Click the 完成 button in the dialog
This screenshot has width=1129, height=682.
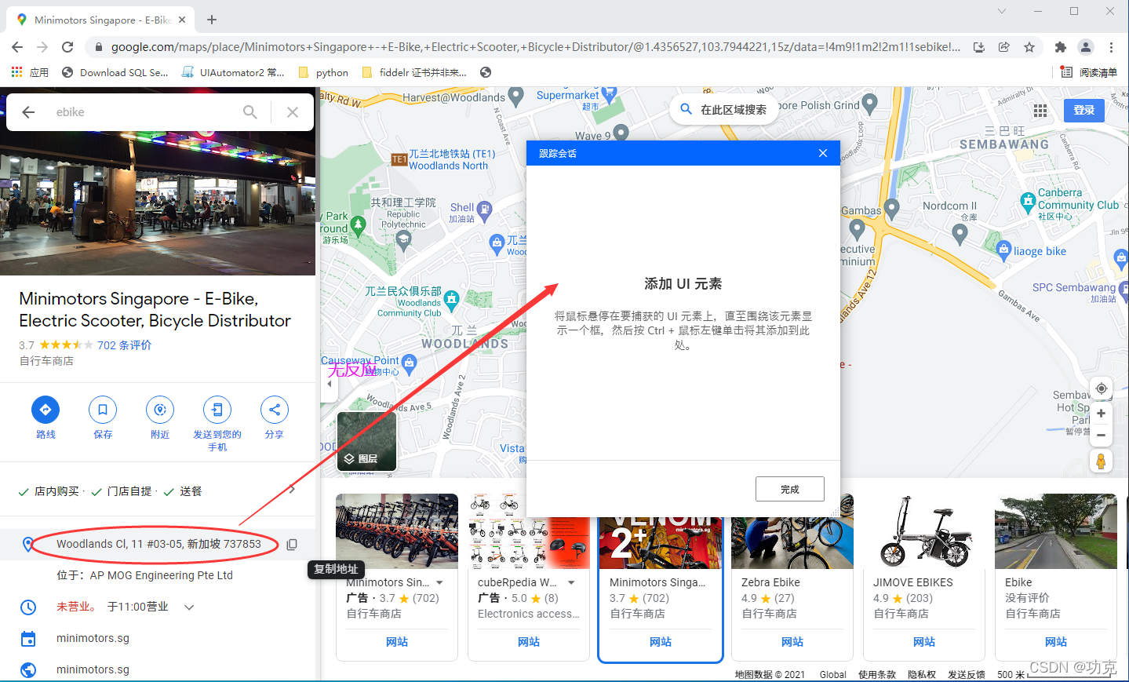790,489
